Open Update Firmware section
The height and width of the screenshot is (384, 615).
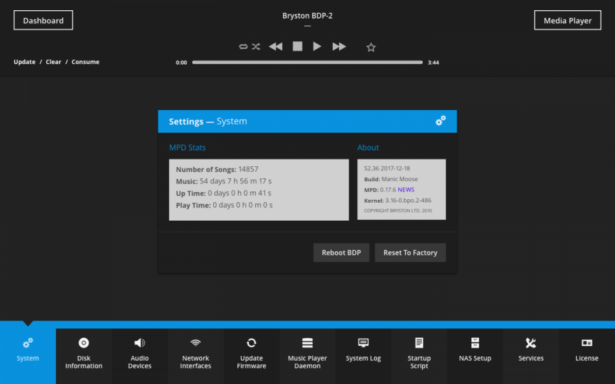[252, 356]
